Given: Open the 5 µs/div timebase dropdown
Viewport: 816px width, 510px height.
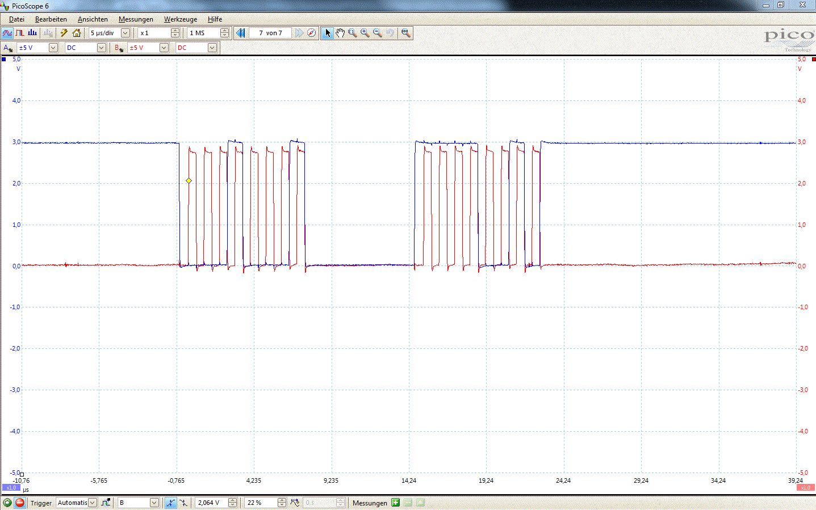Looking at the screenshot, I should pyautogui.click(x=125, y=33).
